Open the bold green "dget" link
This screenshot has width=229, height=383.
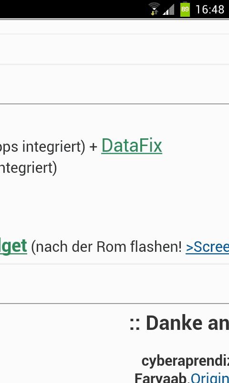click(13, 246)
